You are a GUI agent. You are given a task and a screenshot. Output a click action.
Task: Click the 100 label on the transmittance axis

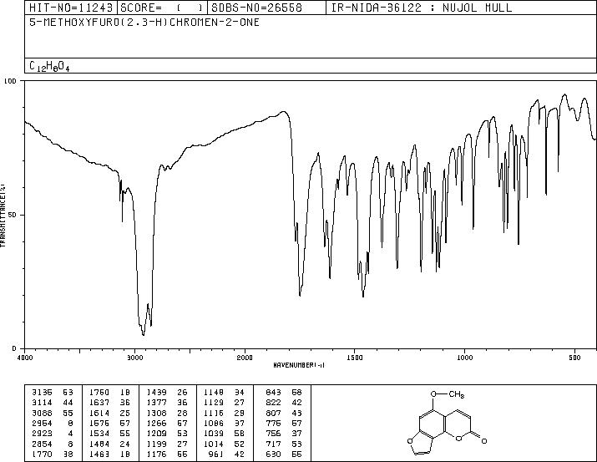(11, 81)
